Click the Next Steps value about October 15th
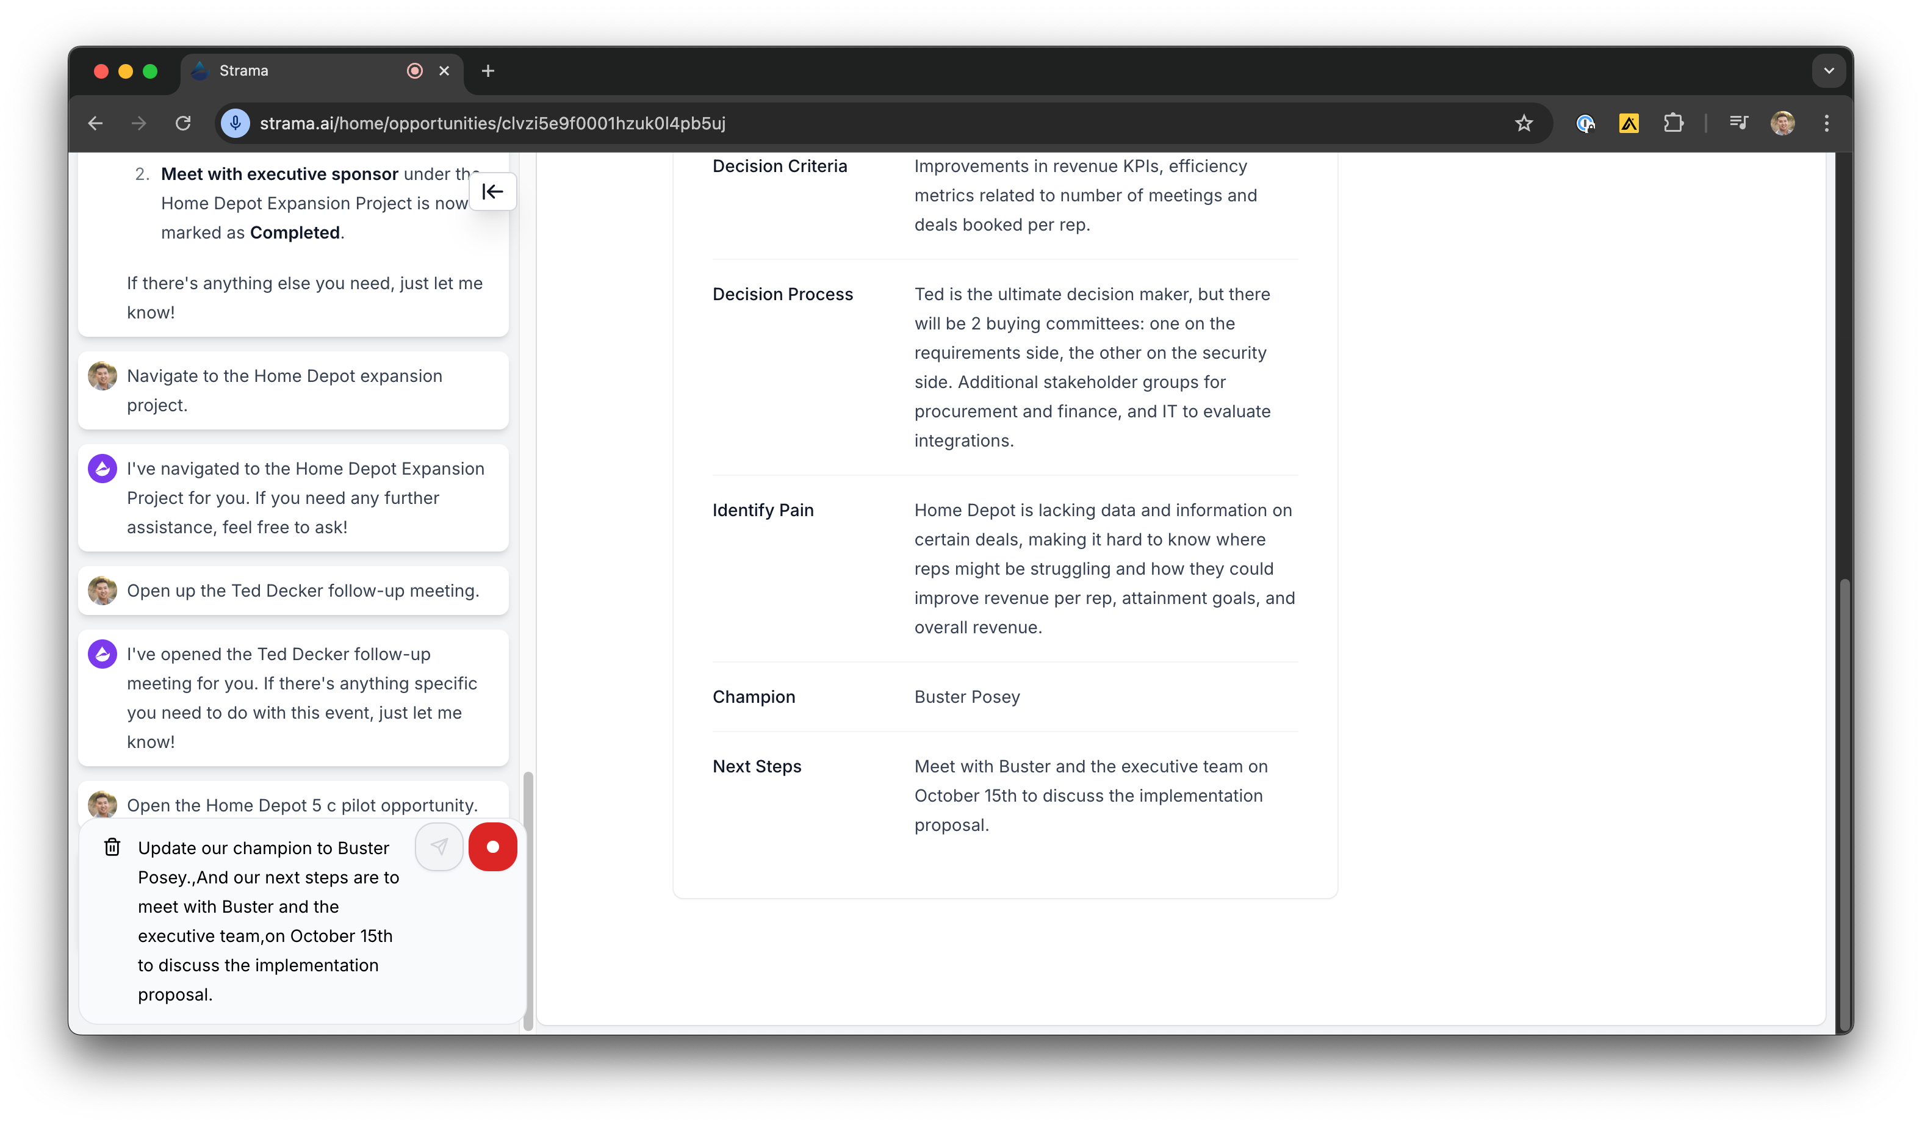The height and width of the screenshot is (1125, 1922). tap(1091, 796)
